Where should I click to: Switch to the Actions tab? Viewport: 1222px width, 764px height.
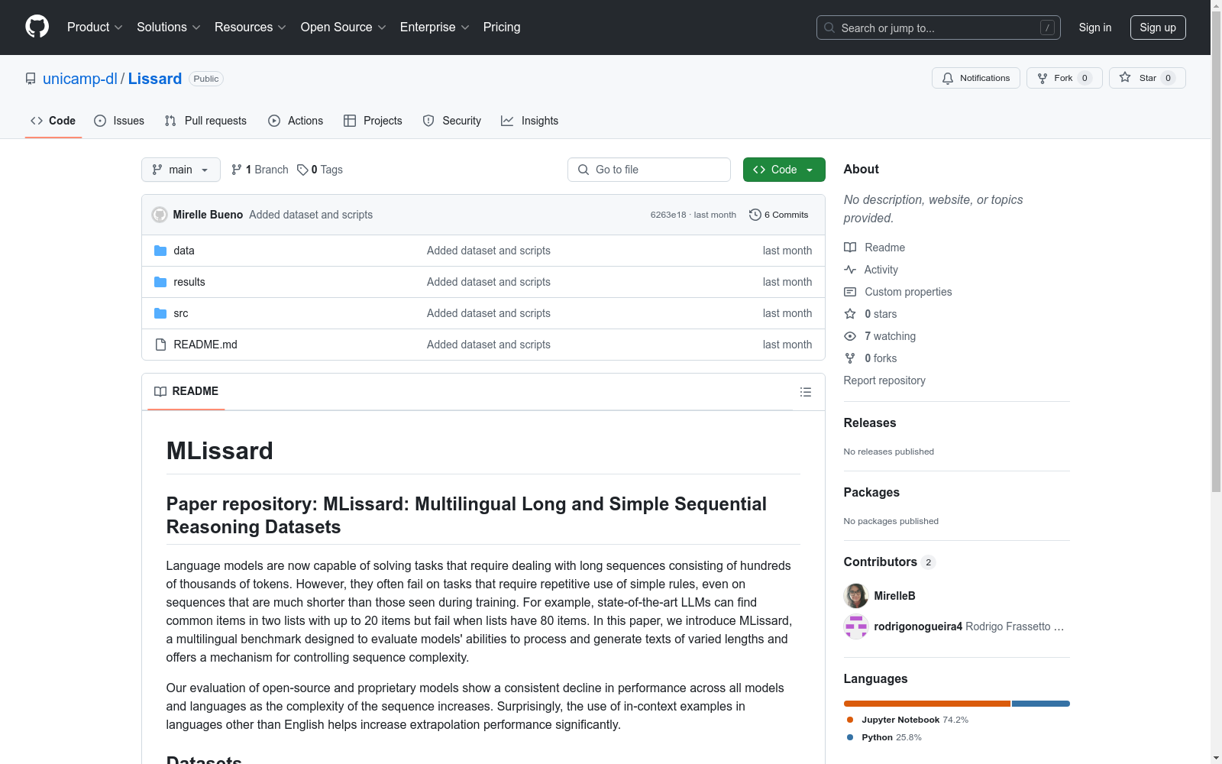pos(296,121)
